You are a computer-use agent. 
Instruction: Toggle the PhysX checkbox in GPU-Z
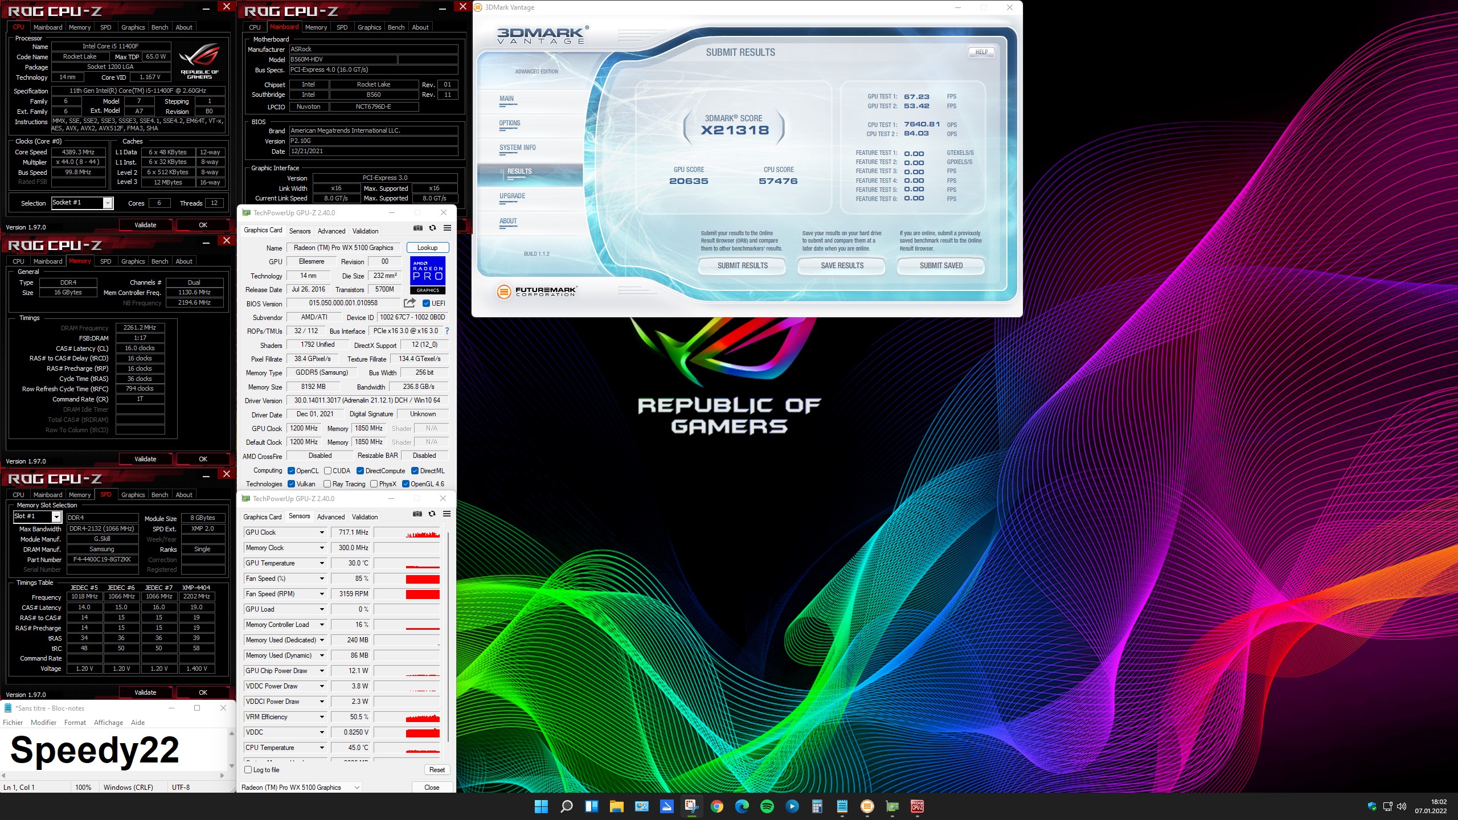click(x=374, y=484)
